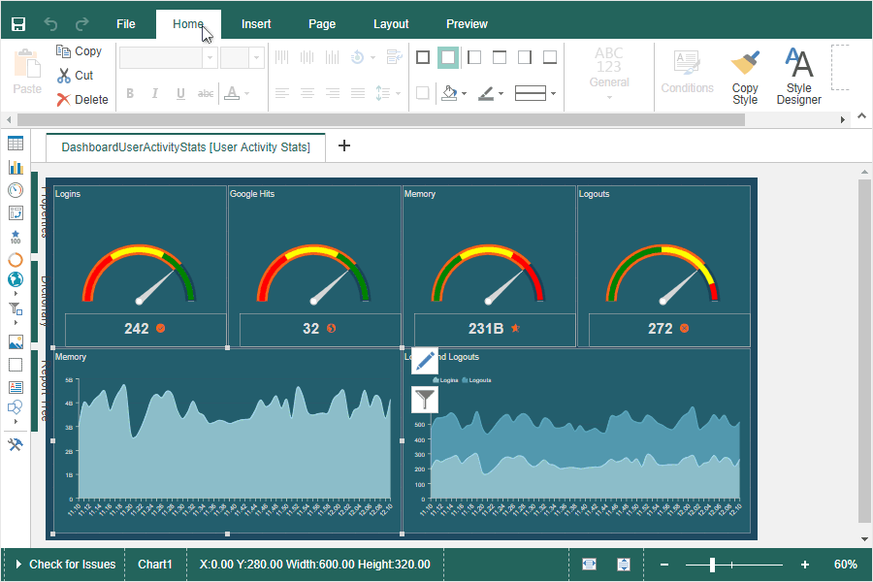Image resolution: width=873 pixels, height=582 pixels.
Task: Select the Chart component in the left toolbox
Action: coord(16,167)
